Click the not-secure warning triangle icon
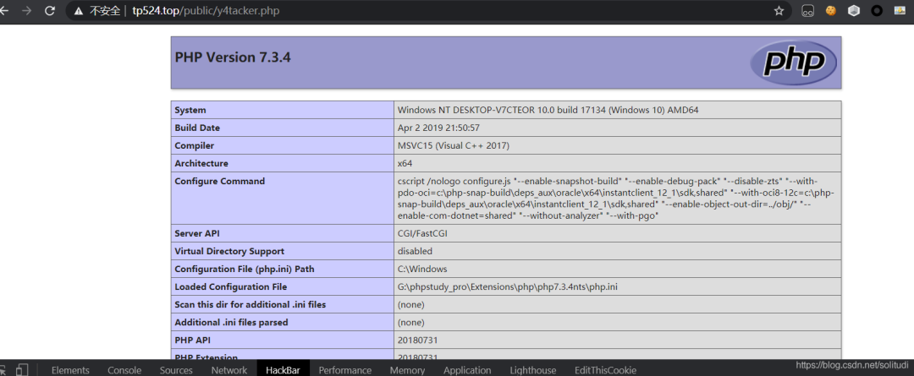The image size is (914, 376). pyautogui.click(x=79, y=10)
